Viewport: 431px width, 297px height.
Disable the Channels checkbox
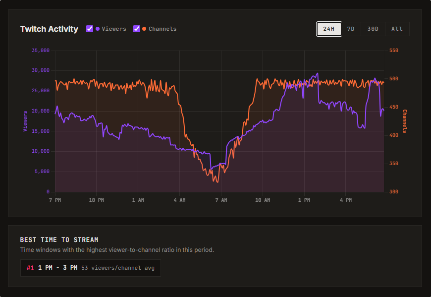pos(137,29)
